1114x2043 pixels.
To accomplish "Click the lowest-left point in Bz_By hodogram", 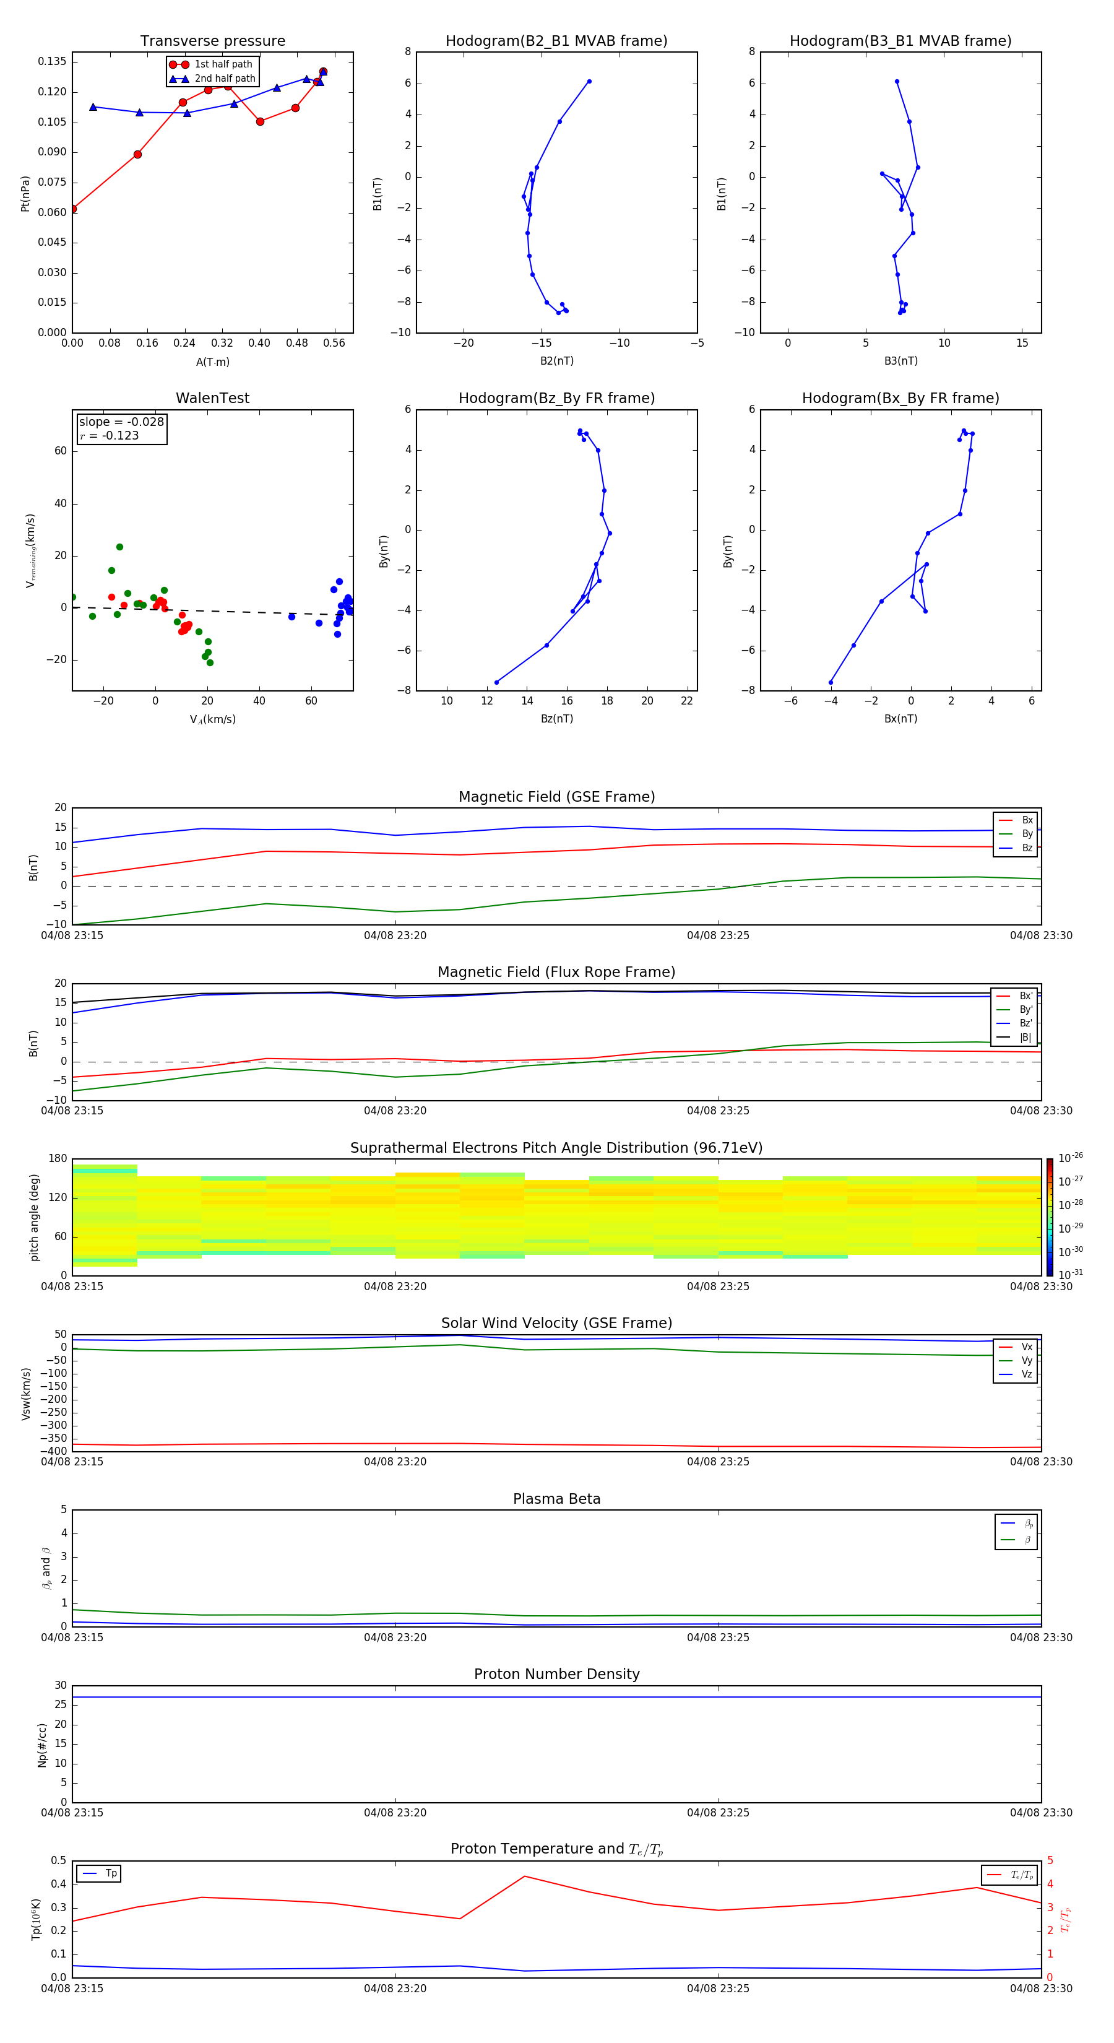I will coord(496,683).
